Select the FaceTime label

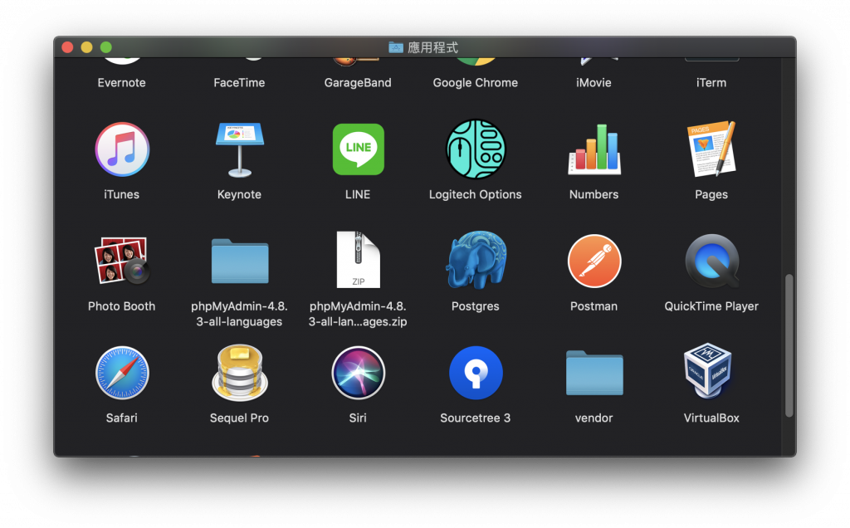click(239, 83)
